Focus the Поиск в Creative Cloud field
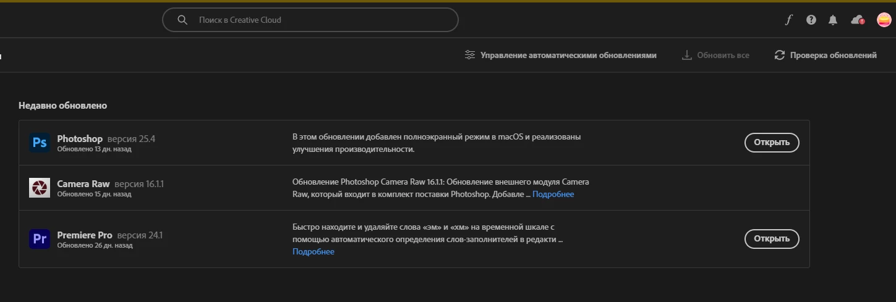Image resolution: width=896 pixels, height=302 pixels. (310, 20)
